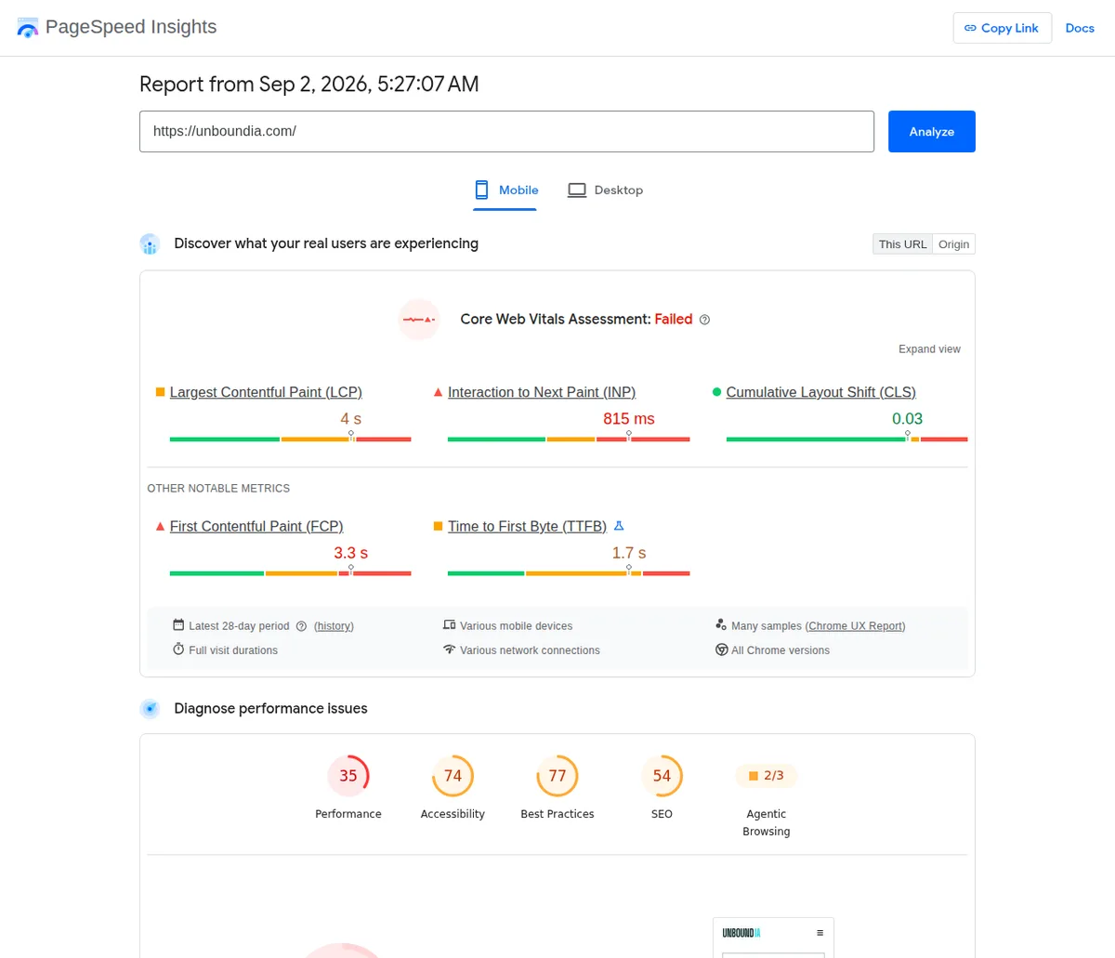Click the TTFB value 1.7 s

point(629,553)
